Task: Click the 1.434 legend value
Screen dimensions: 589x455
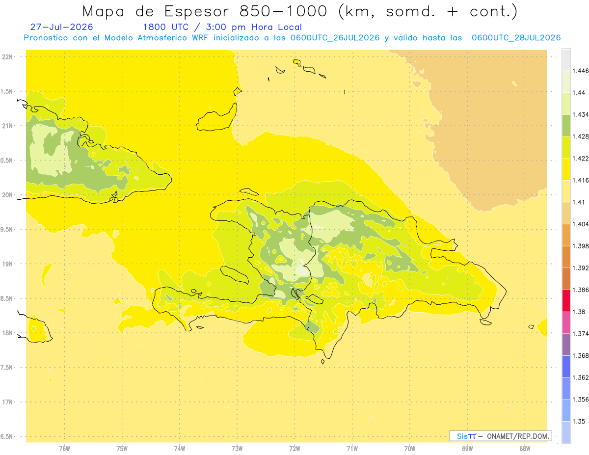Action: tap(582, 115)
